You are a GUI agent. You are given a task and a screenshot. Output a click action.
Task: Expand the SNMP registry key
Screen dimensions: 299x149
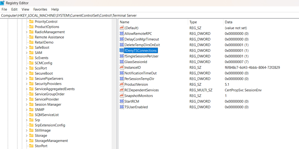click(x=27, y=110)
